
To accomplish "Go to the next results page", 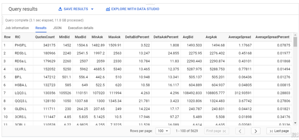I will (x=256, y=131).
